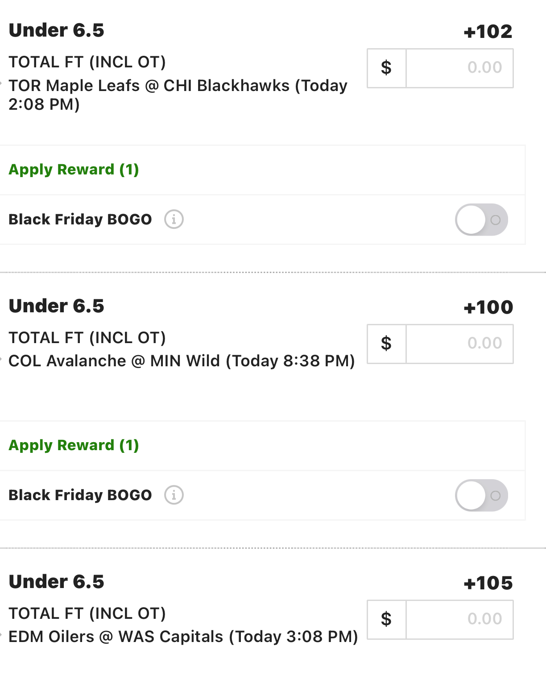546x696 pixels.
Task: Tap dollar sign on Avalanche wager
Action: coord(386,344)
